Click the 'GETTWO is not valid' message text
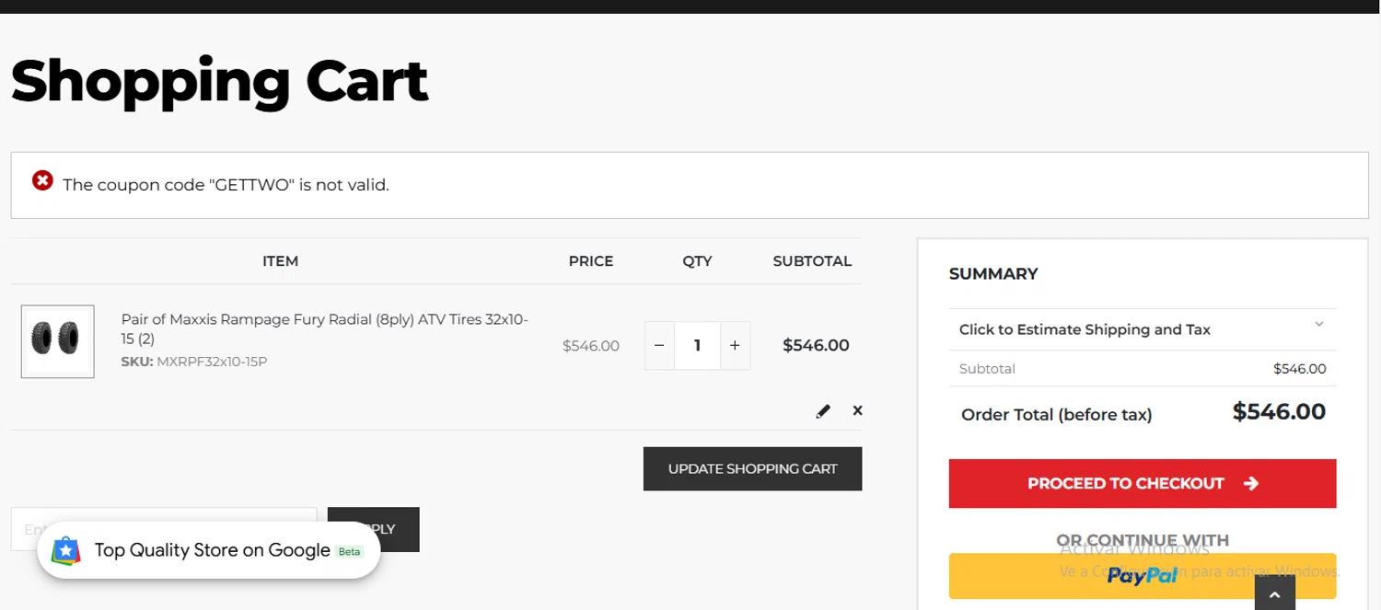Viewport: 1381px width, 610px height. pyautogui.click(x=226, y=185)
